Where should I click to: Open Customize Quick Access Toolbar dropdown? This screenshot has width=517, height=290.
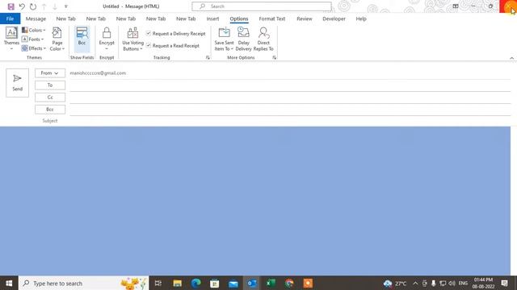click(66, 6)
